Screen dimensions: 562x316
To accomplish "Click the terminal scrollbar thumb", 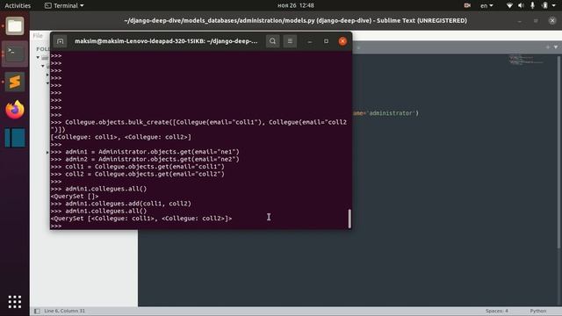I will point(349,219).
